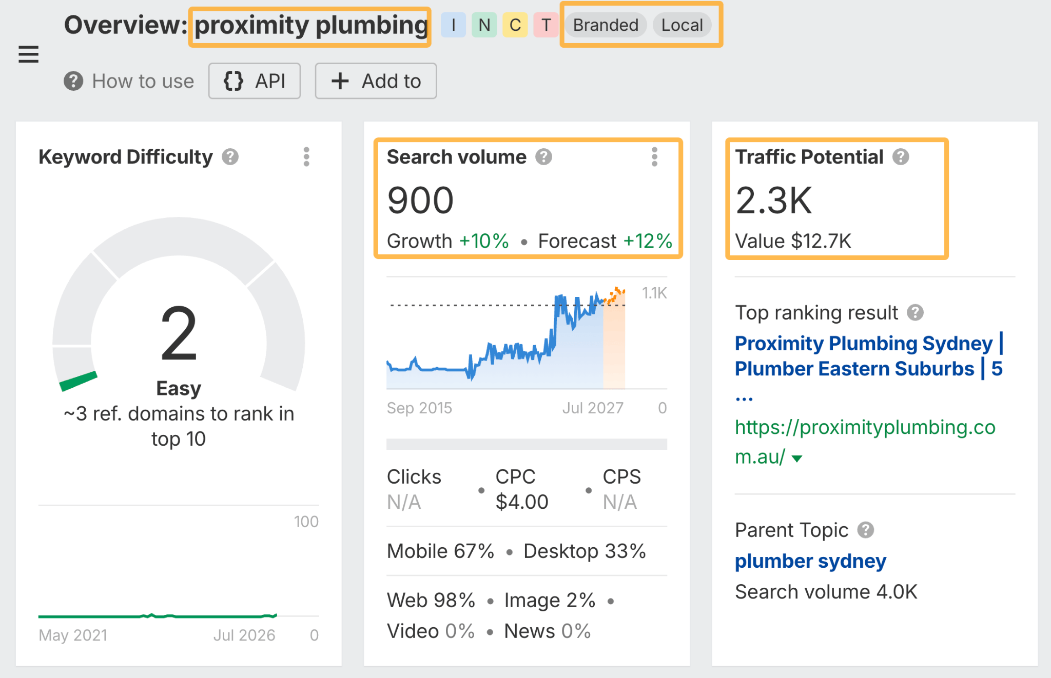This screenshot has width=1051, height=678.
Task: Click the T intent badge
Action: pyautogui.click(x=546, y=25)
